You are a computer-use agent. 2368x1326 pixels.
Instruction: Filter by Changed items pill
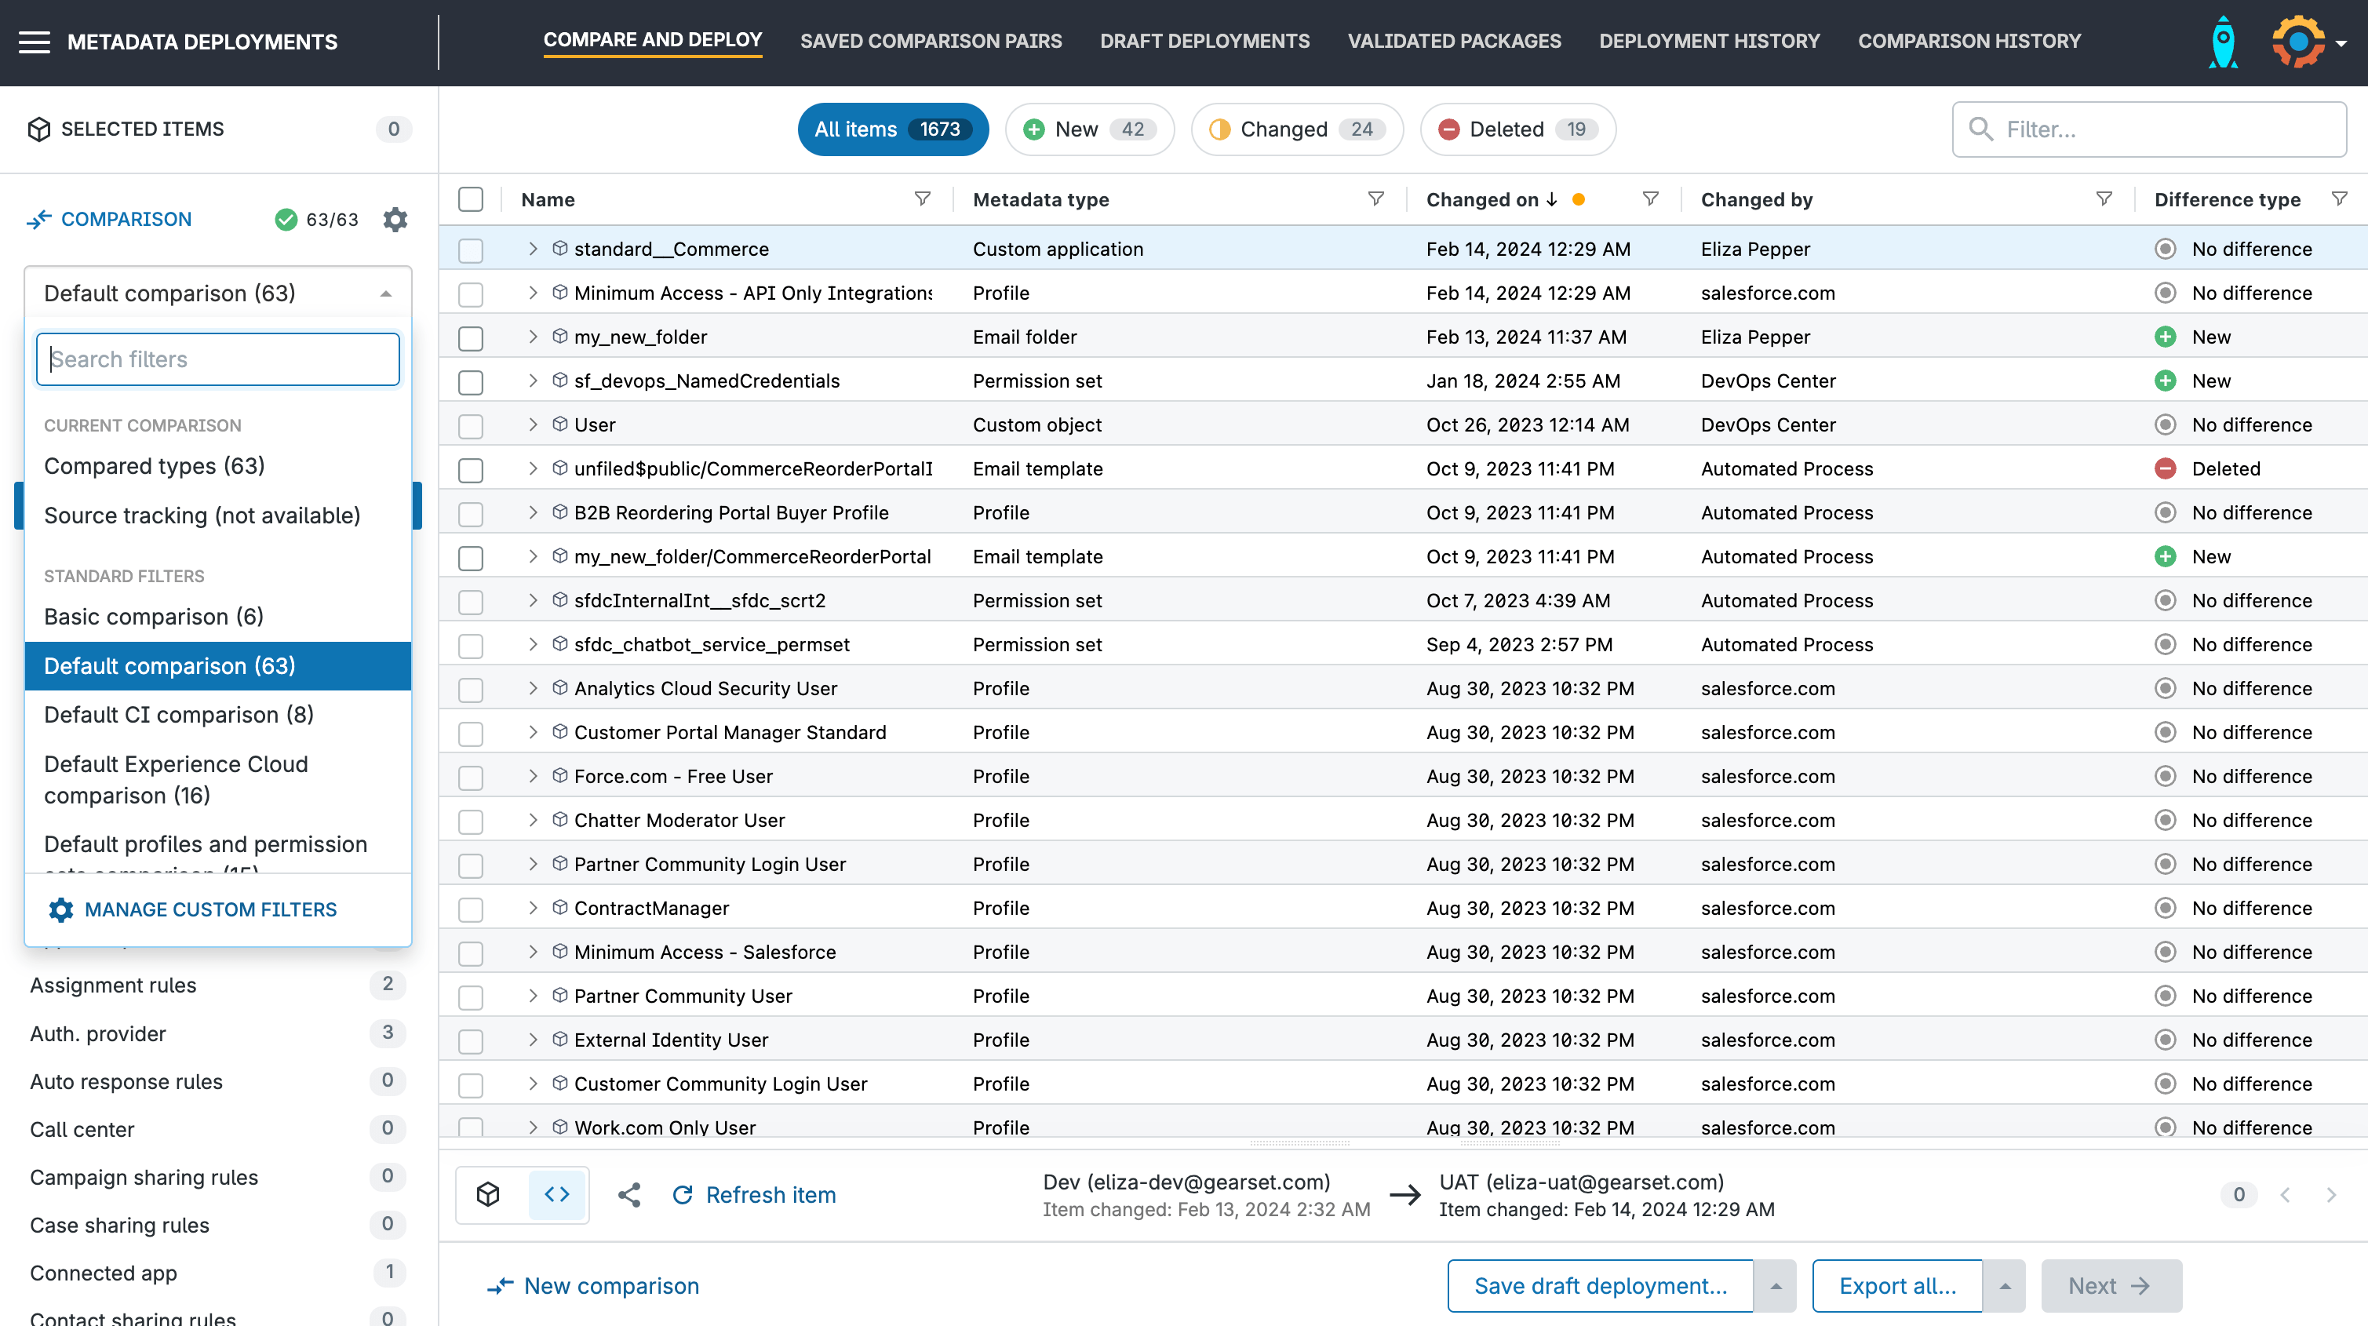pyautogui.click(x=1296, y=129)
